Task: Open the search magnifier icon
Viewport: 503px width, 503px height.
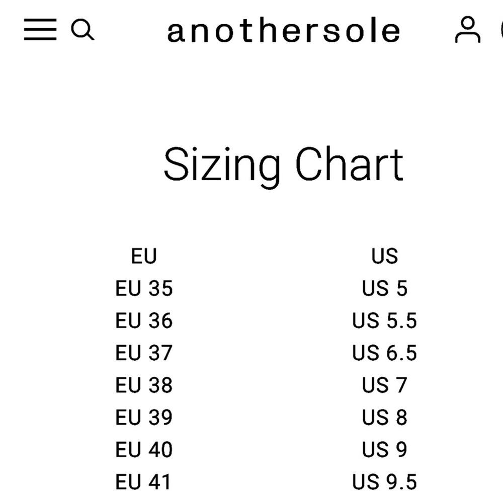Action: click(82, 30)
